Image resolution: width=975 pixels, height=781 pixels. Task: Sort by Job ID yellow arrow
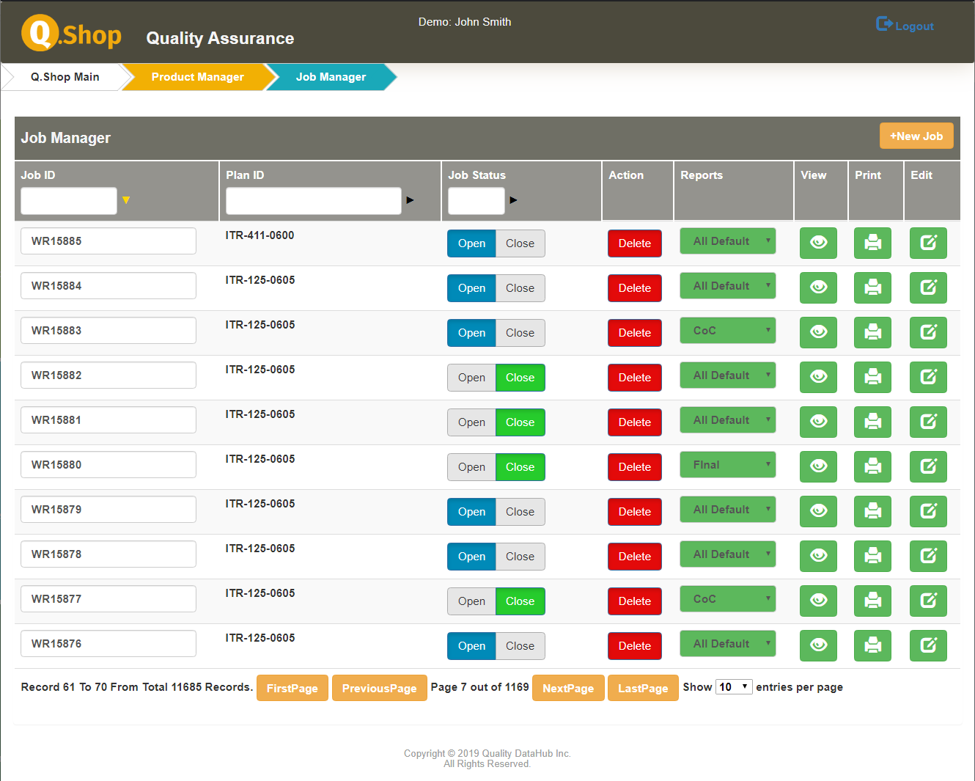[x=126, y=200]
